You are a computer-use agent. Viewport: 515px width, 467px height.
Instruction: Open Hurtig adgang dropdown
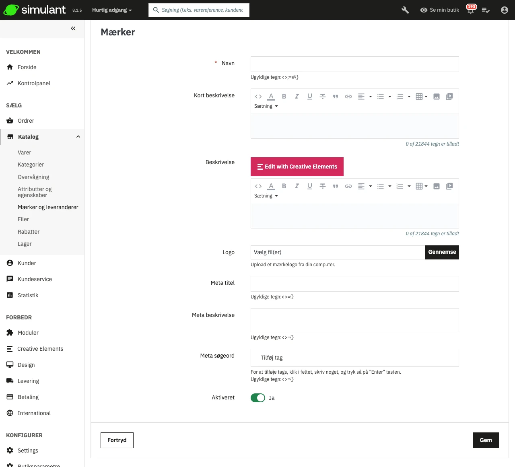coord(112,10)
